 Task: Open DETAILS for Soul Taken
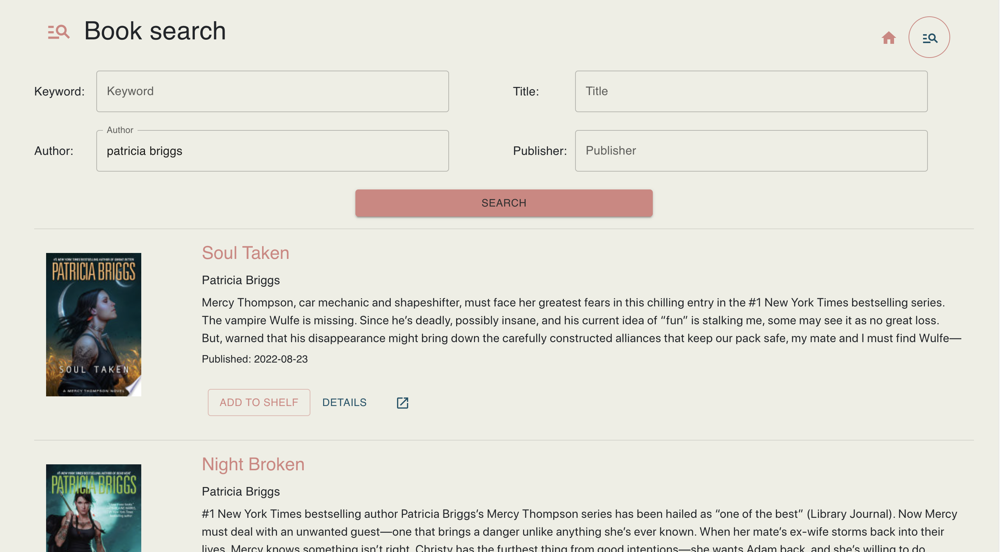pyautogui.click(x=344, y=402)
